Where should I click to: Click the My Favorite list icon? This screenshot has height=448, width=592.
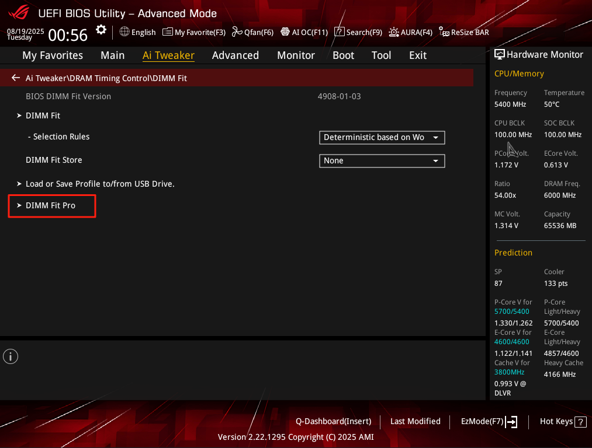[x=167, y=32]
